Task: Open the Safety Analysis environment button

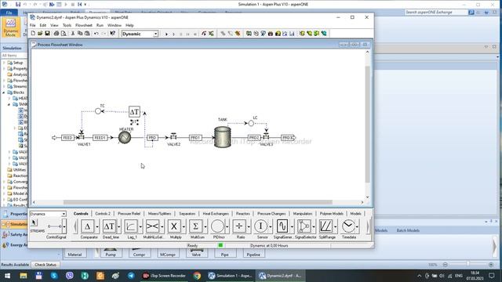Action: [x=14, y=235]
